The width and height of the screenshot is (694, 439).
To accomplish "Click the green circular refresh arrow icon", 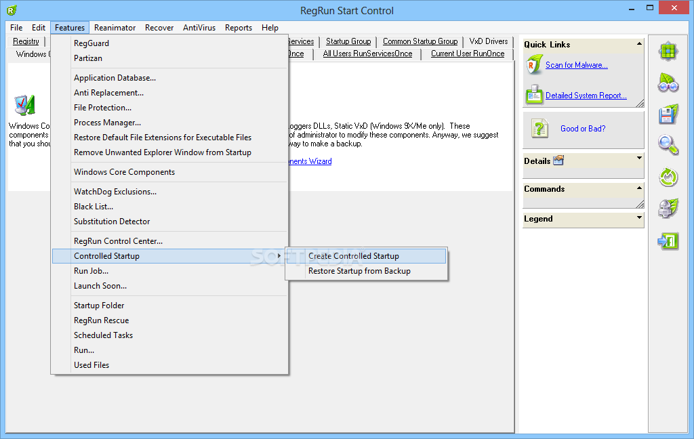I will pyautogui.click(x=668, y=177).
